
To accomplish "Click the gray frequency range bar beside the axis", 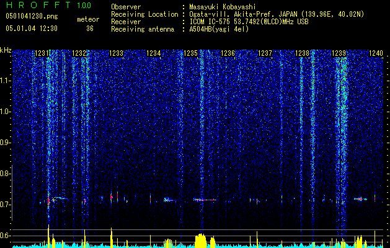I will click(x=12, y=193).
